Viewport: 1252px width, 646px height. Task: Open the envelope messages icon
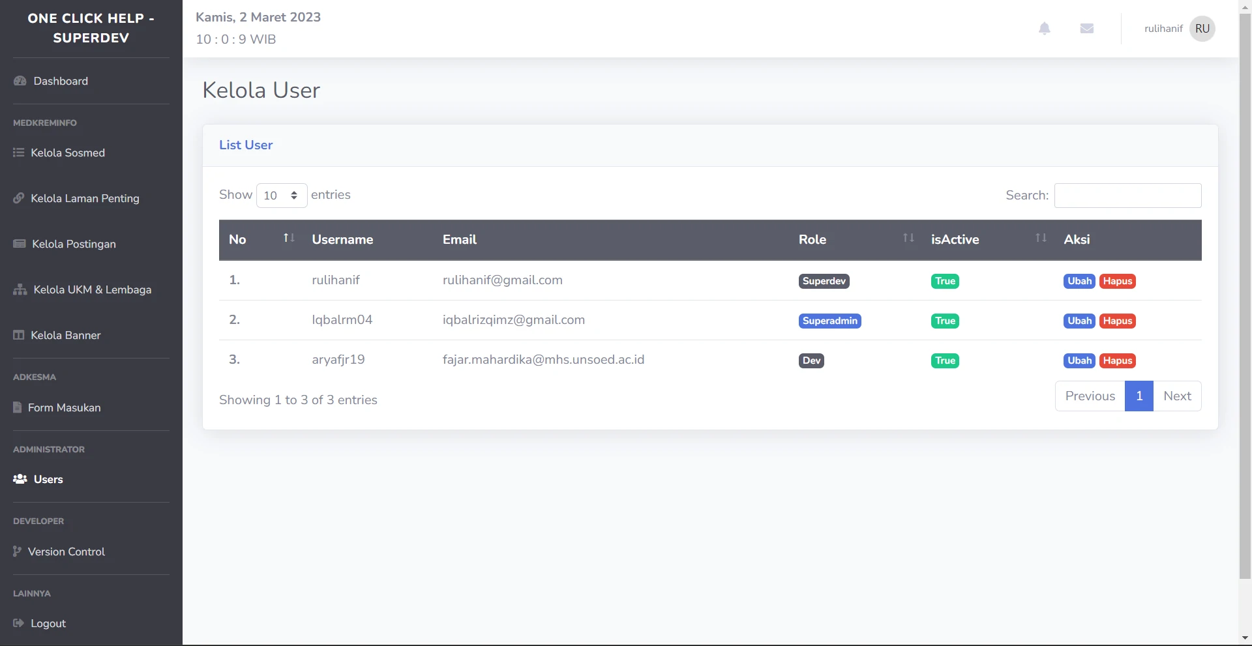[x=1086, y=29]
